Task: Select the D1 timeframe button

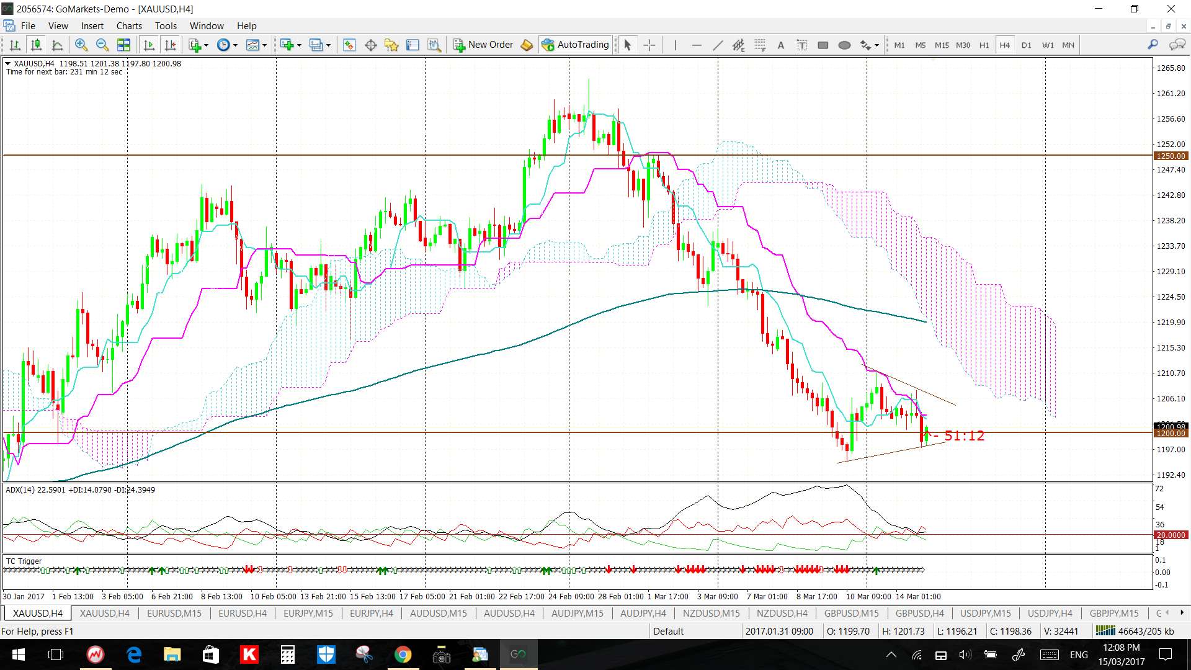Action: click(1026, 45)
